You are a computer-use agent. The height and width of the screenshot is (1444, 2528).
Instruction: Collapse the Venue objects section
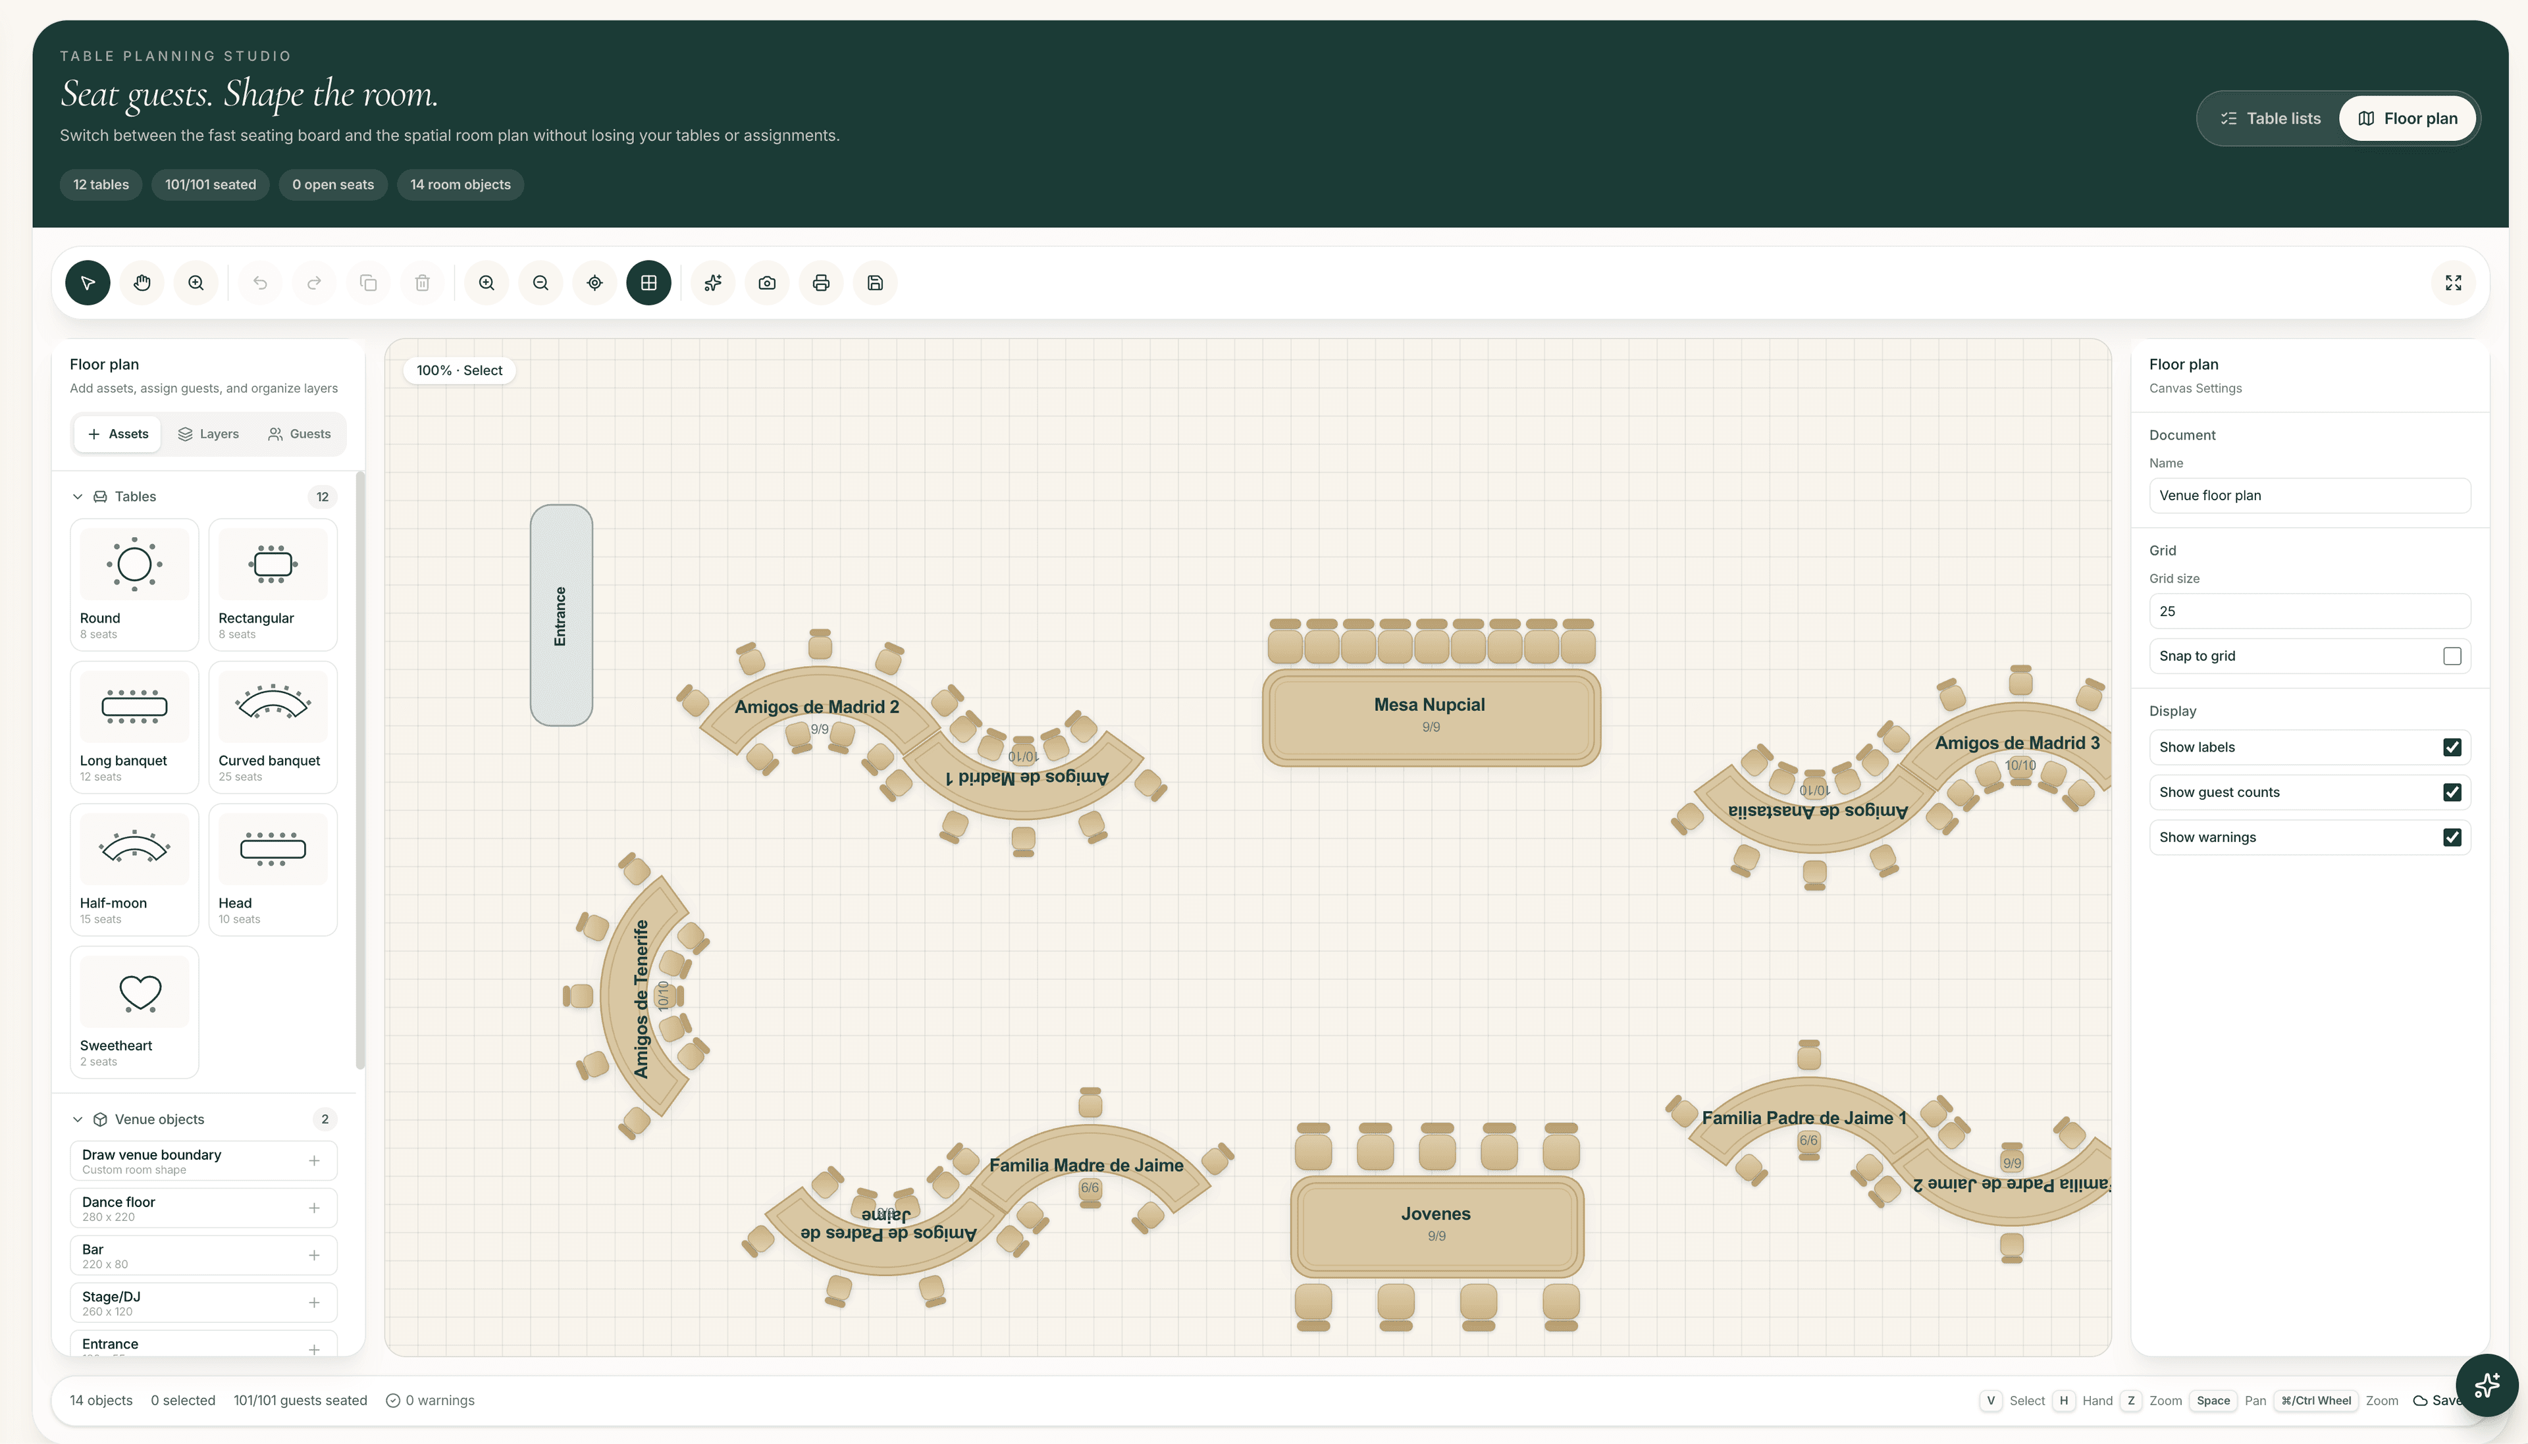(x=78, y=1119)
